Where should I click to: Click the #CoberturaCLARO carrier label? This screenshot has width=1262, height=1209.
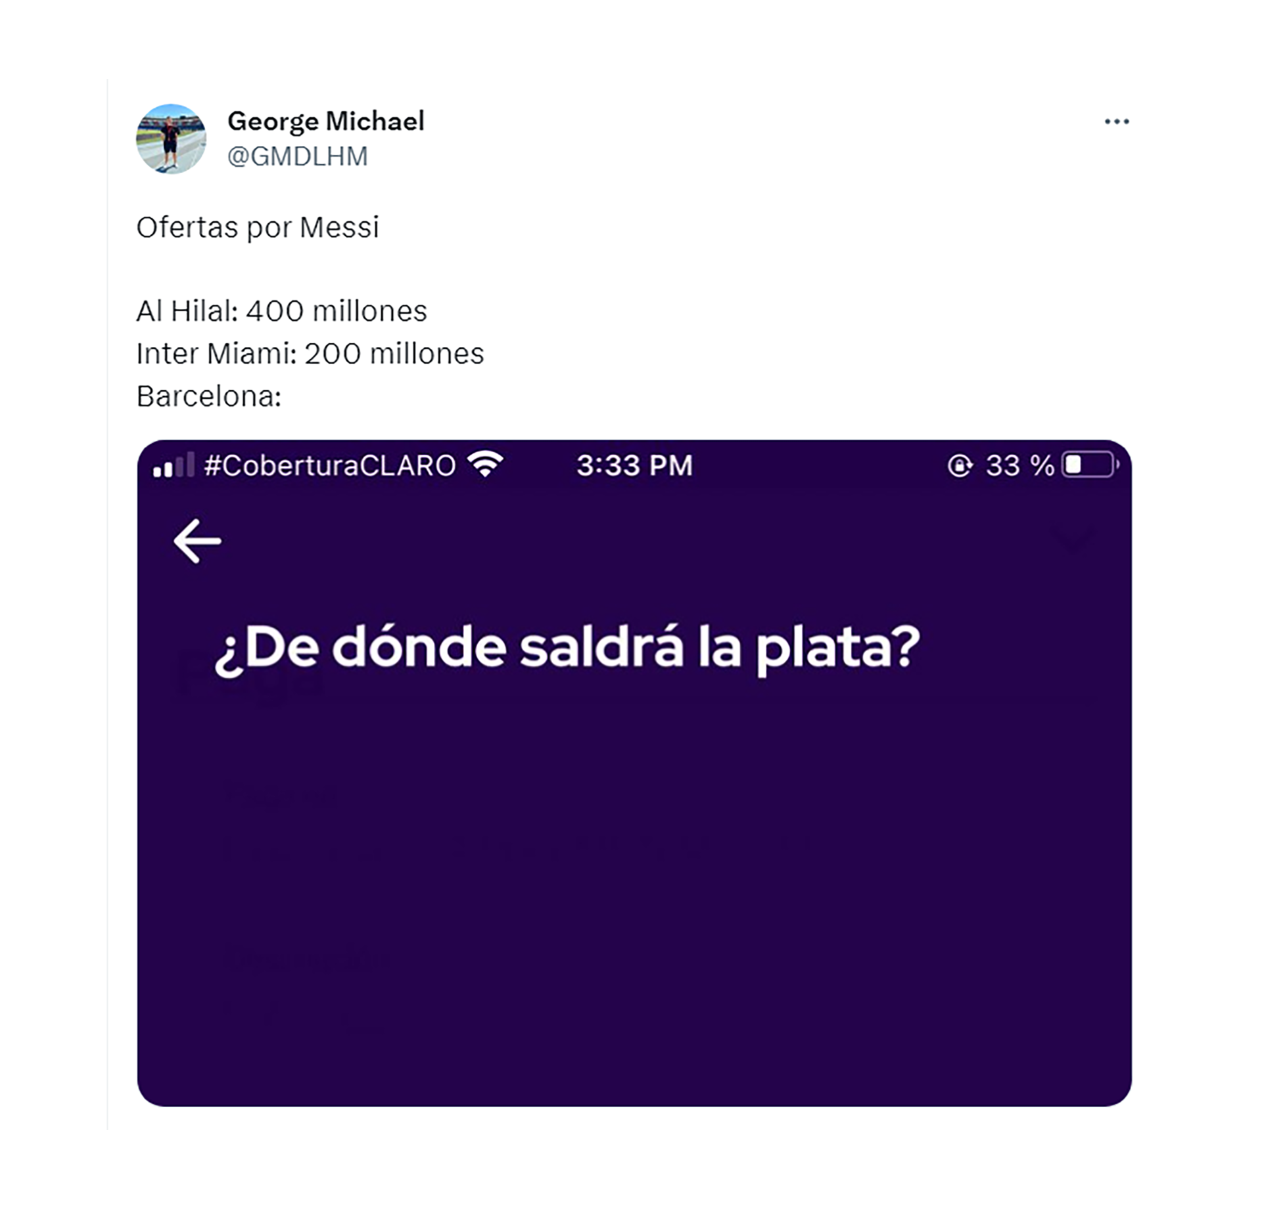point(330,465)
